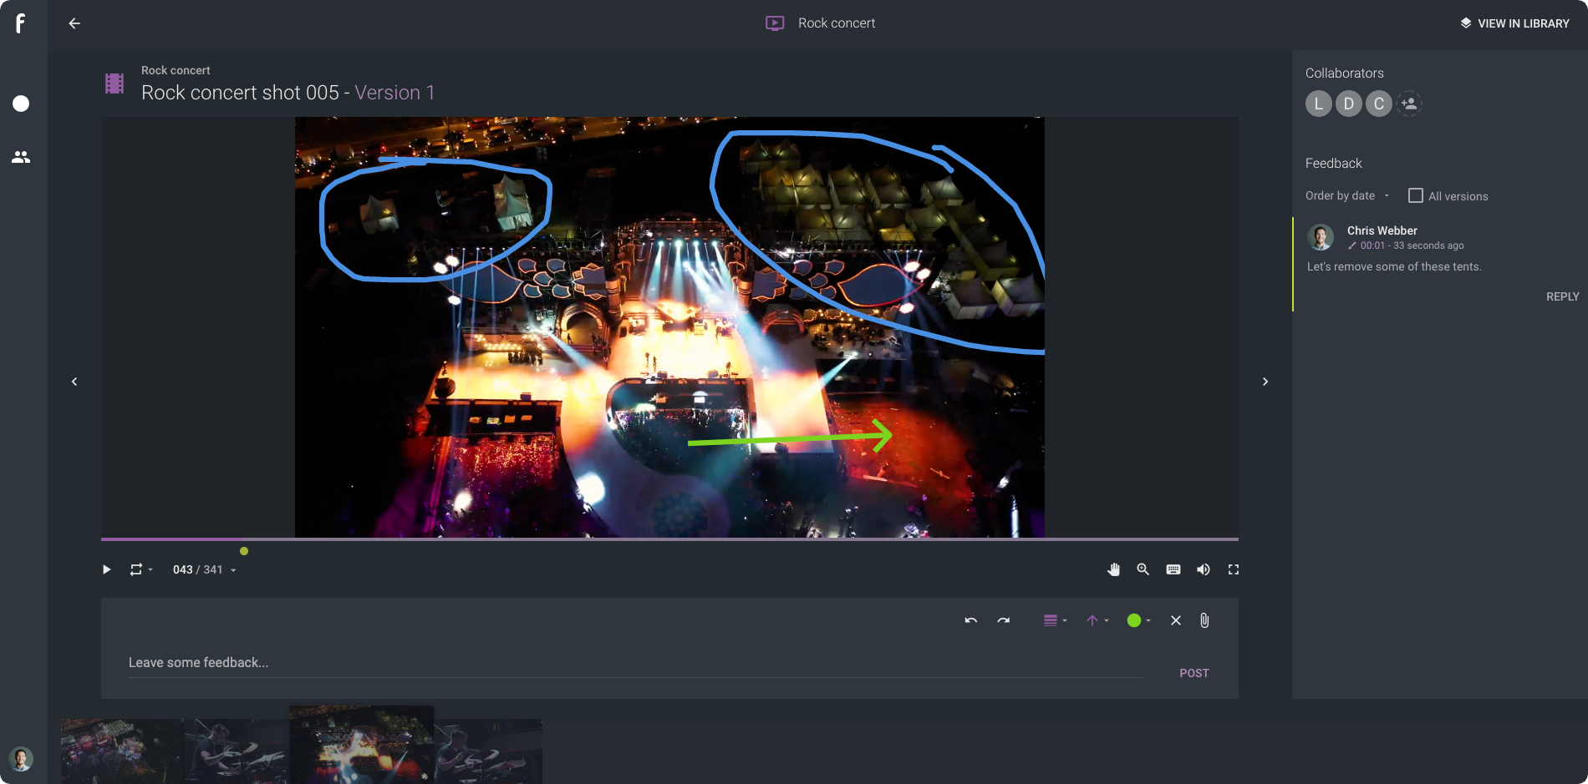This screenshot has width=1588, height=784.
Task: Click the Leave some feedback field
Action: (635, 663)
